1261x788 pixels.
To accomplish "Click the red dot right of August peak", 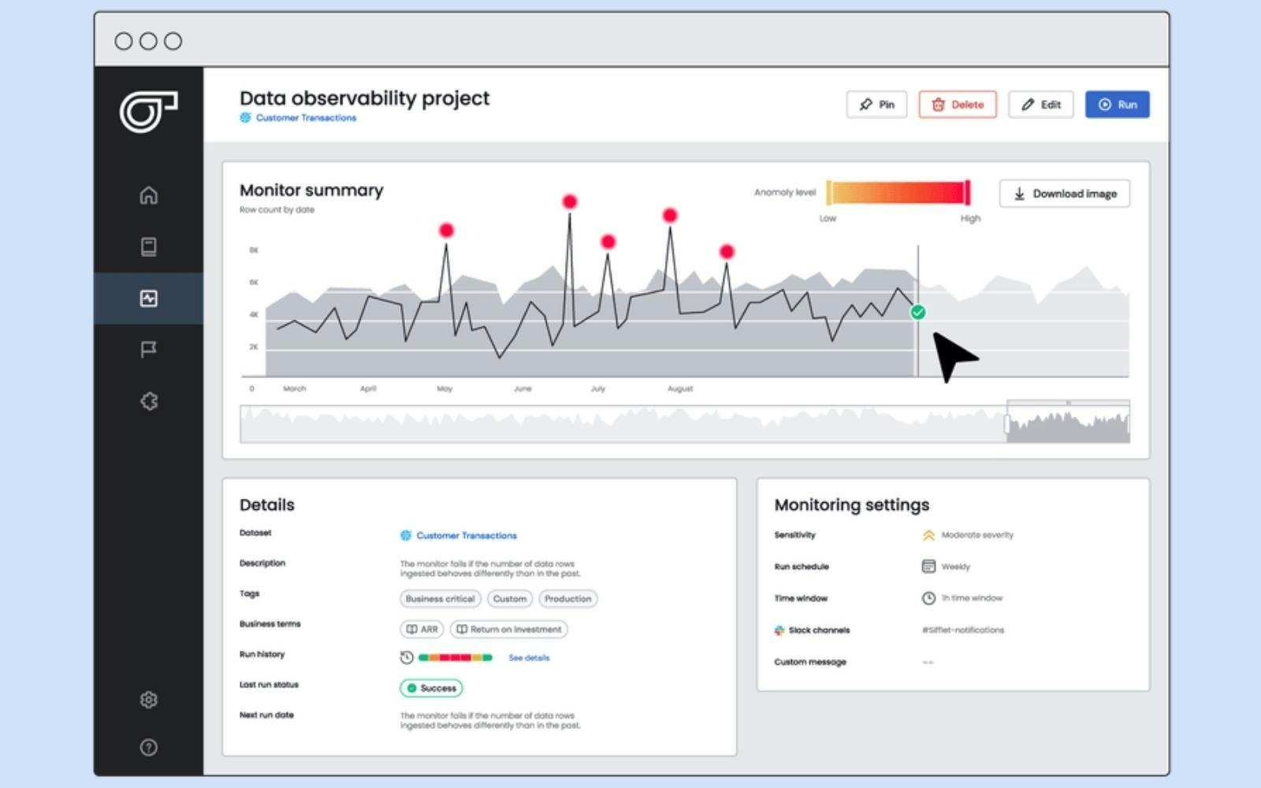I will (x=727, y=251).
